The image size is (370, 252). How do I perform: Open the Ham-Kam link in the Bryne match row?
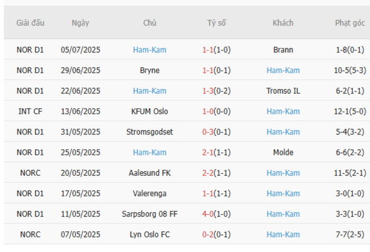pyautogui.click(x=283, y=71)
